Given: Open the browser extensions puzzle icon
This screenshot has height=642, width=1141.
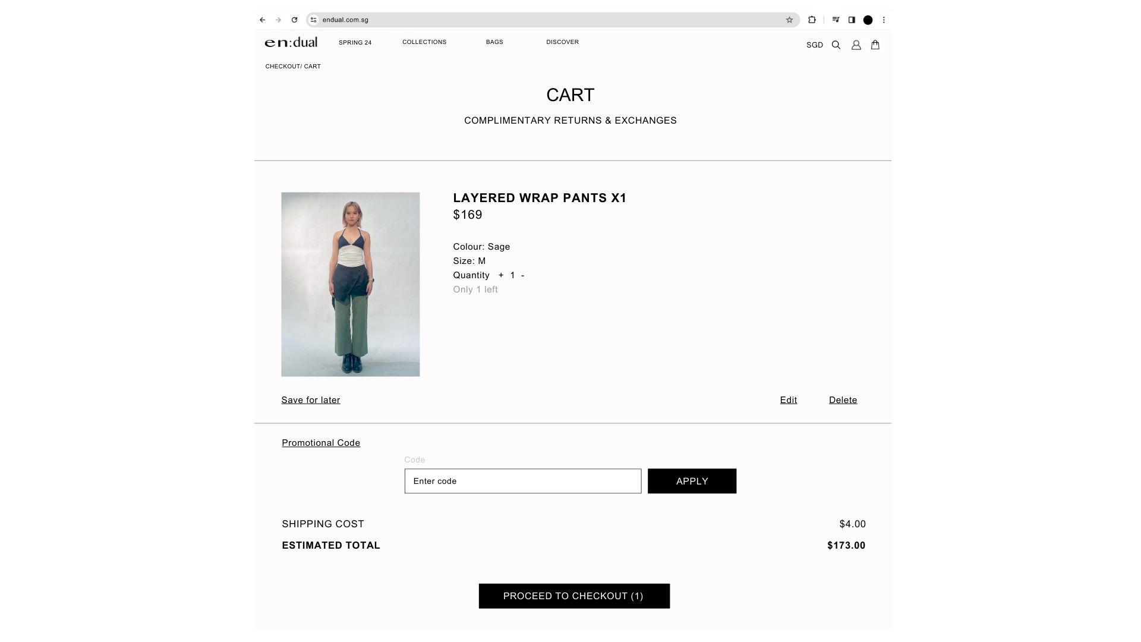Looking at the screenshot, I should pyautogui.click(x=812, y=20).
